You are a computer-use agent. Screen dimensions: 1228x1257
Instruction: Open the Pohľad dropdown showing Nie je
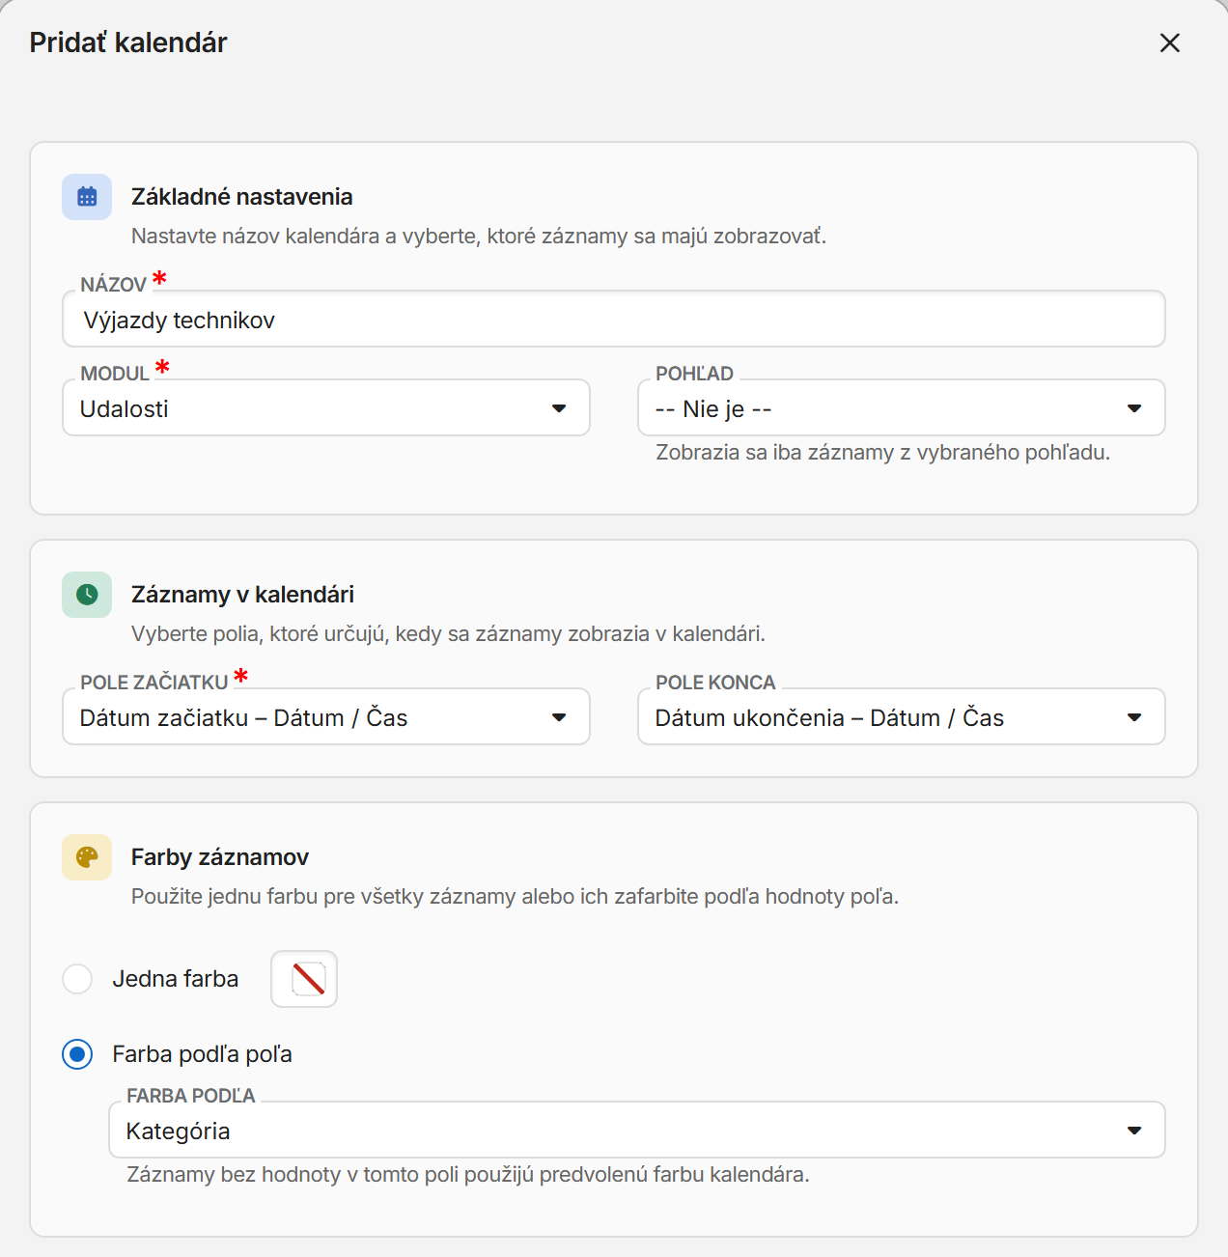[902, 407]
